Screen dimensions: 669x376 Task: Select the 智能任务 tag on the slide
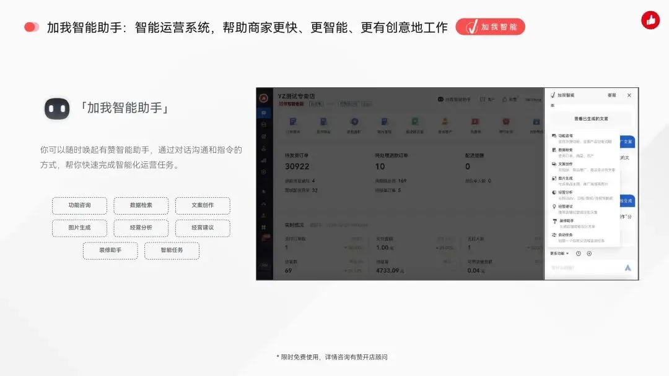tap(172, 250)
